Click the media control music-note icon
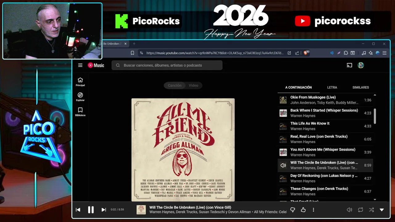 point(364,53)
